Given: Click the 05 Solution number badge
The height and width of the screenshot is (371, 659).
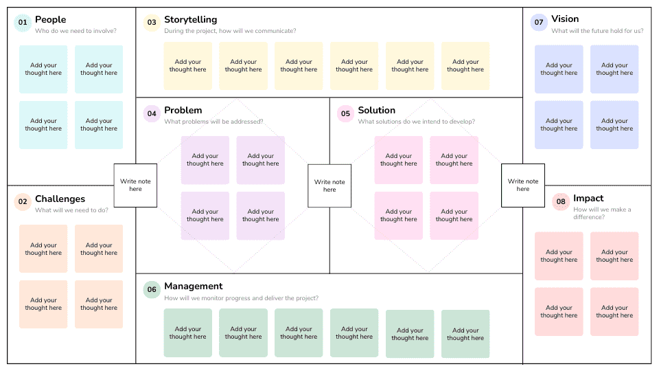Looking at the screenshot, I should [345, 113].
